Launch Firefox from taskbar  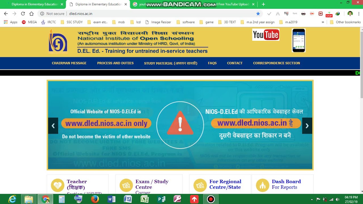[95, 199]
